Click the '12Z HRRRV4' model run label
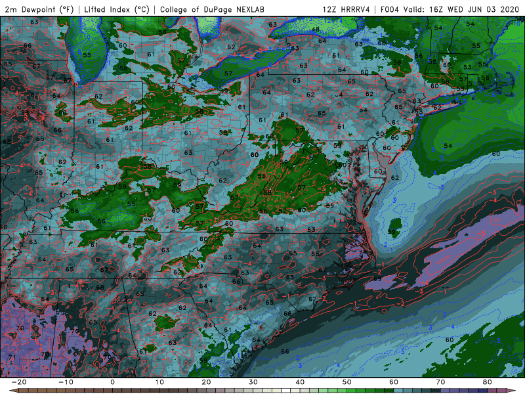Viewport: 525px width, 394px height. [346, 9]
